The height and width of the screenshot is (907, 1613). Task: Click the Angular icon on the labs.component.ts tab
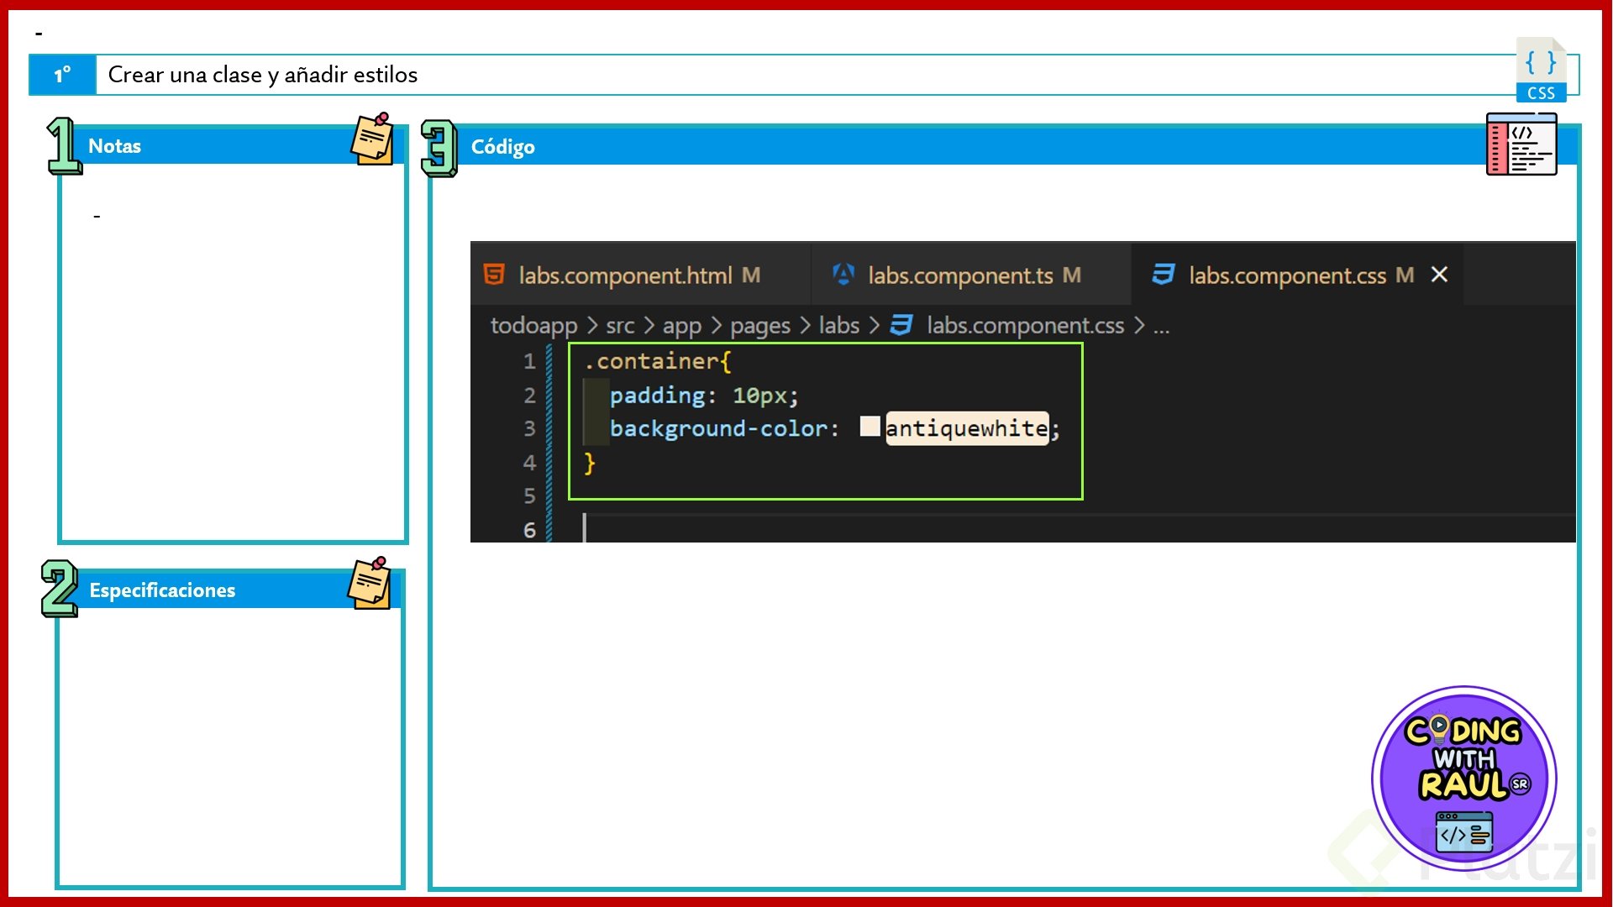(843, 275)
